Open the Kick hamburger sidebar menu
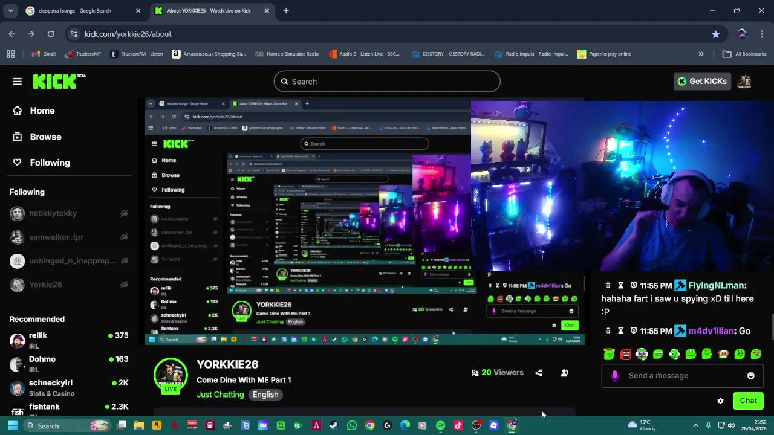Screen dimensions: 774x435 pos(17,82)
